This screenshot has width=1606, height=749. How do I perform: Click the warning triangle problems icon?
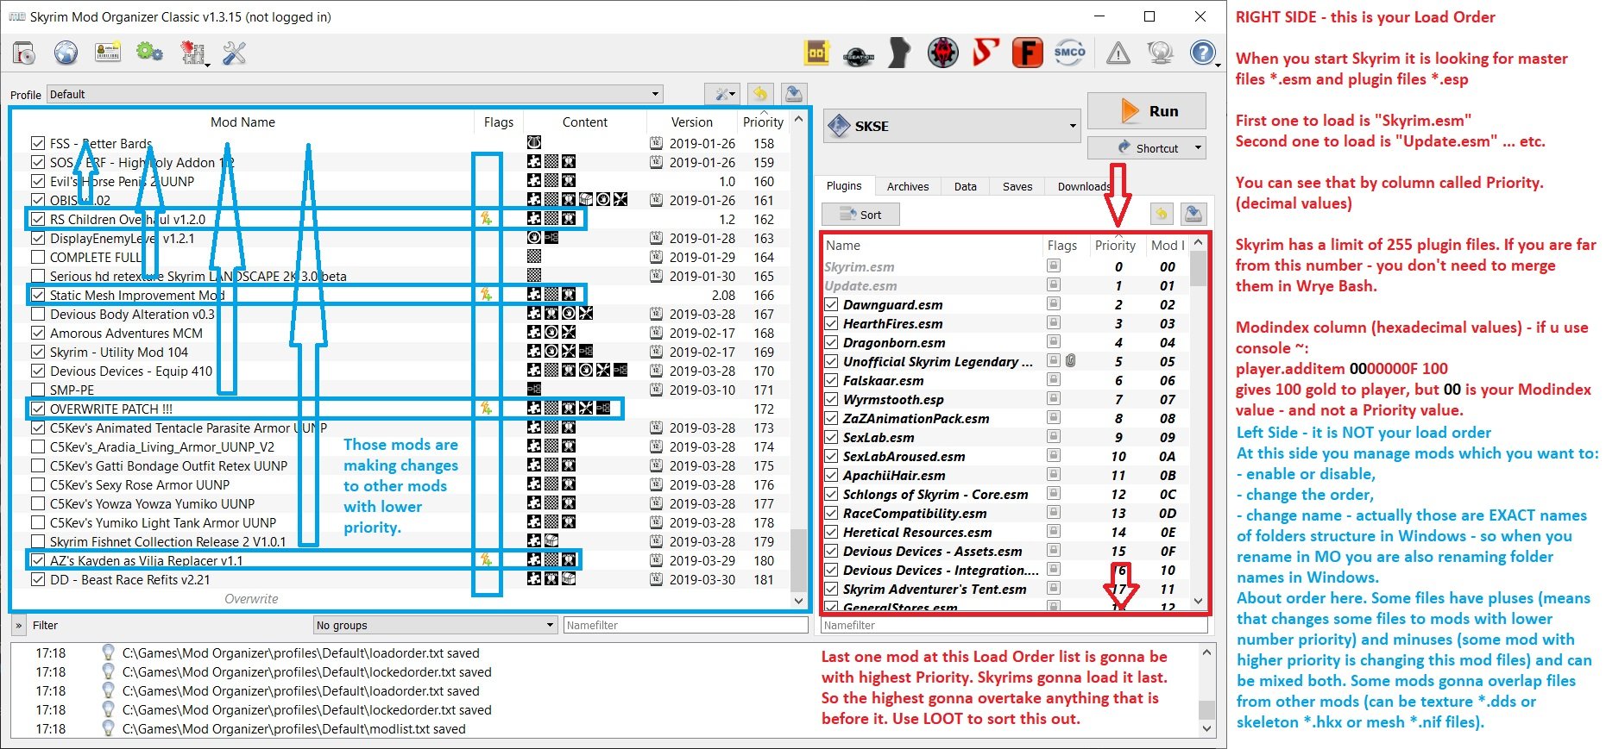[x=1118, y=53]
